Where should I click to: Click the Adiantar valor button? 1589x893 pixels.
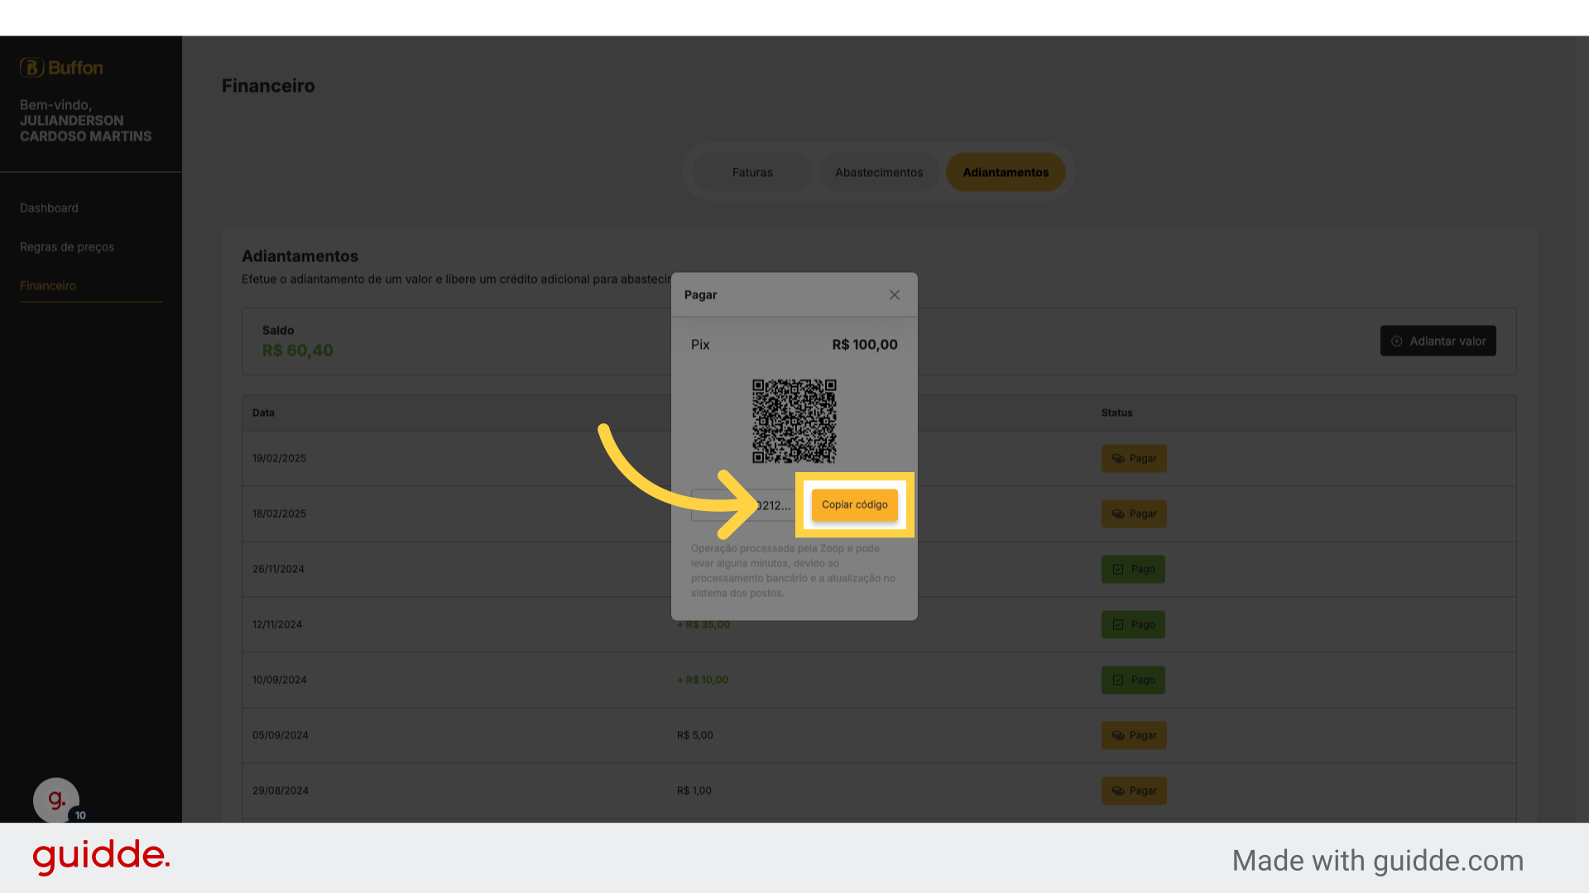1438,341
